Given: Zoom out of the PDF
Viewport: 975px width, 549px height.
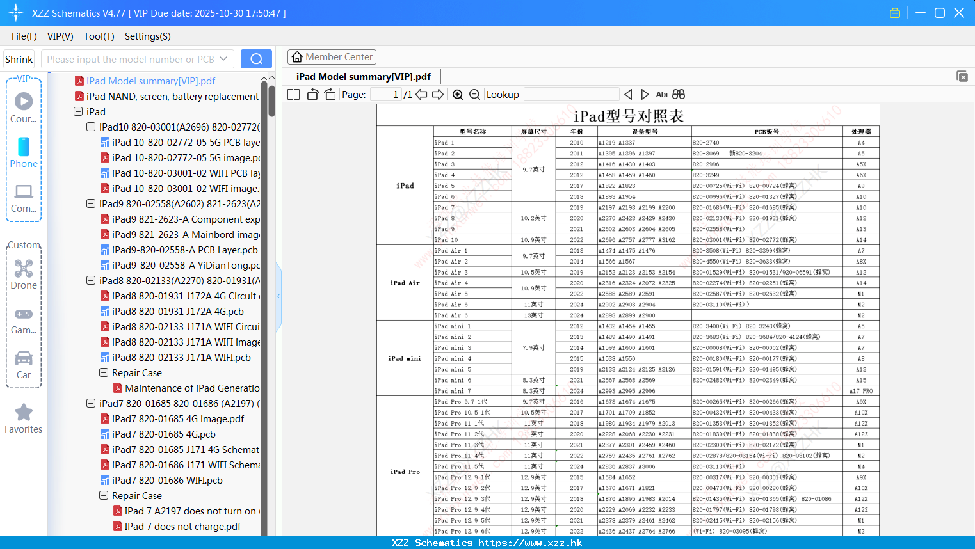Looking at the screenshot, I should [474, 94].
